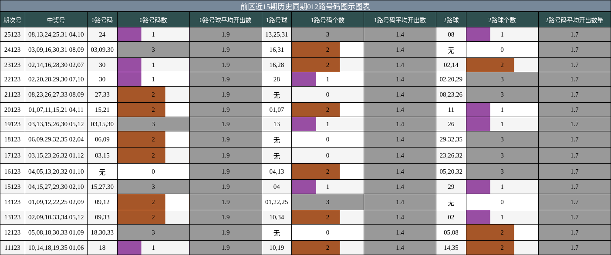This screenshot has width=611, height=255.
Task: Click the 2路球个数 column header
Action: click(x=502, y=20)
